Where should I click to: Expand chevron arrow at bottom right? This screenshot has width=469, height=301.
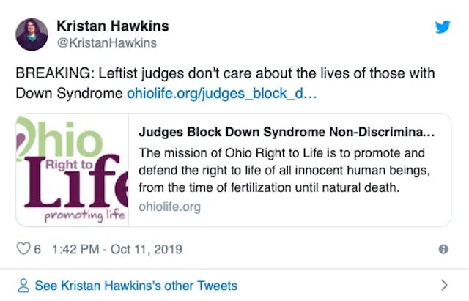[443, 285]
